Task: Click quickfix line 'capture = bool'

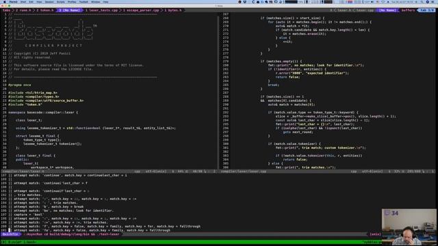Action: pyautogui.click(x=29, y=215)
